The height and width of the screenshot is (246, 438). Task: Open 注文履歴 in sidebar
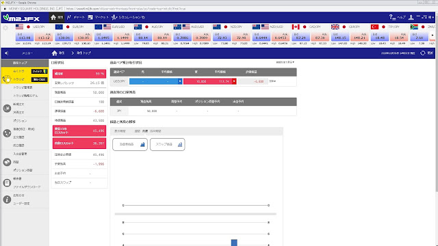[18, 137]
